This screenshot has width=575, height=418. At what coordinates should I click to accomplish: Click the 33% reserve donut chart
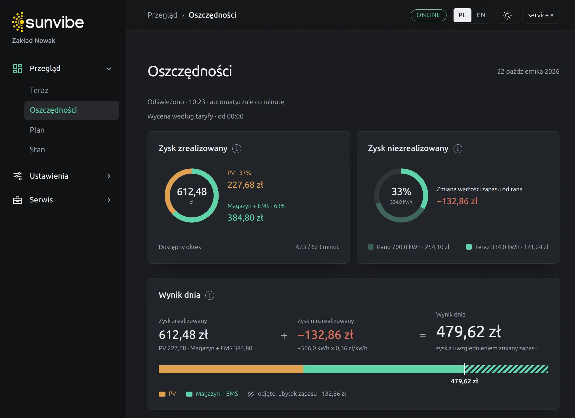(x=401, y=195)
